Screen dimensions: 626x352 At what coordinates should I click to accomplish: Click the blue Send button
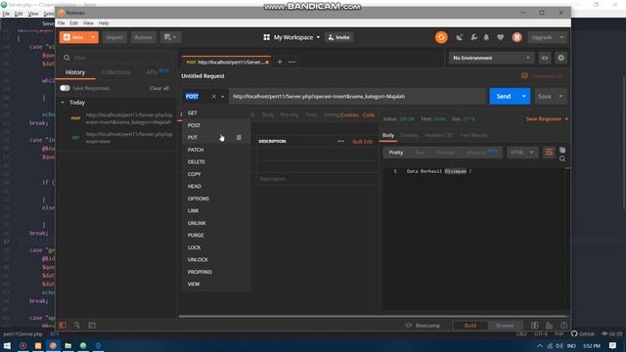504,96
